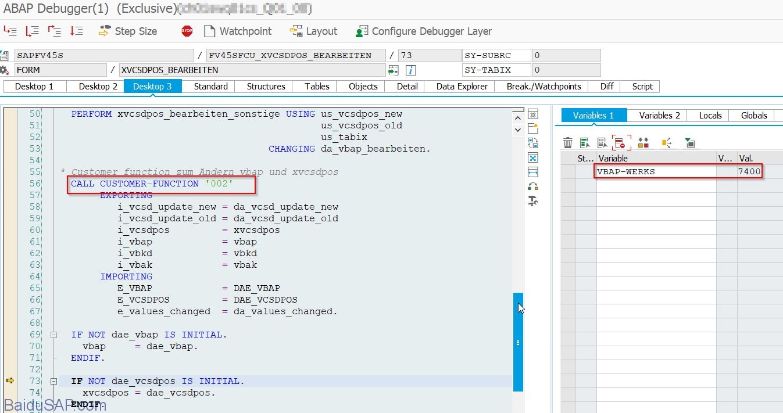This screenshot has height=413, width=783.
Task: Select the Variables 1 tab
Action: (x=593, y=116)
